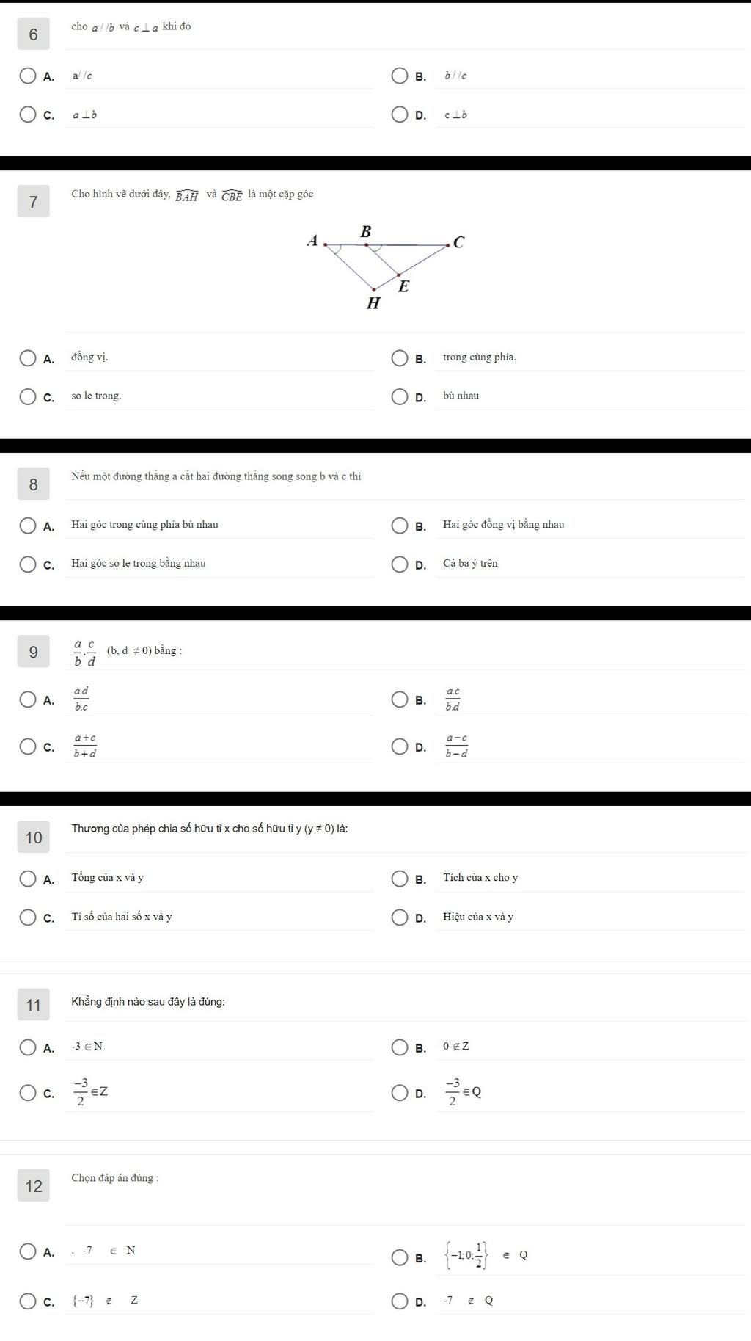Image resolution: width=751 pixels, height=1341 pixels.
Task: Choose "Tỉ số của hai số x và y"
Action: click(28, 917)
